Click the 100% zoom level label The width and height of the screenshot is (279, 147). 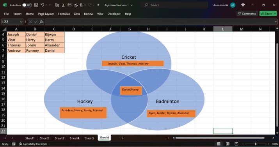pyautogui.click(x=275, y=144)
